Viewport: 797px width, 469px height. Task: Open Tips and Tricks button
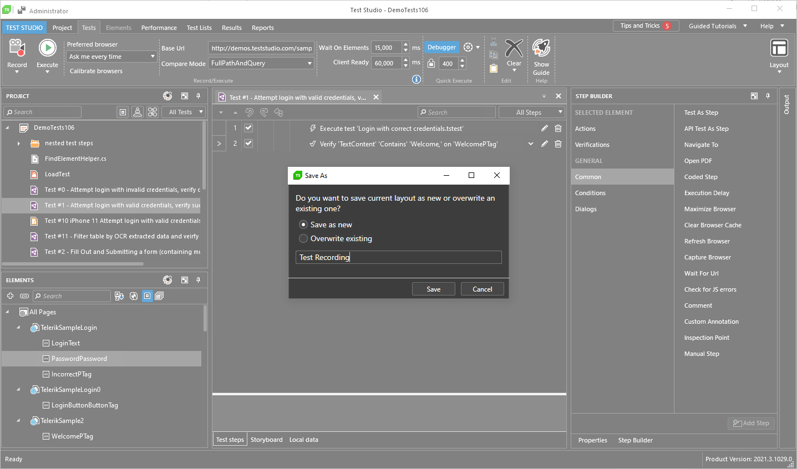pos(646,26)
